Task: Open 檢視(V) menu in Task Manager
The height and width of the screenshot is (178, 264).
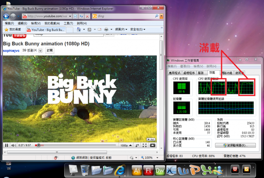Action: coord(199,66)
